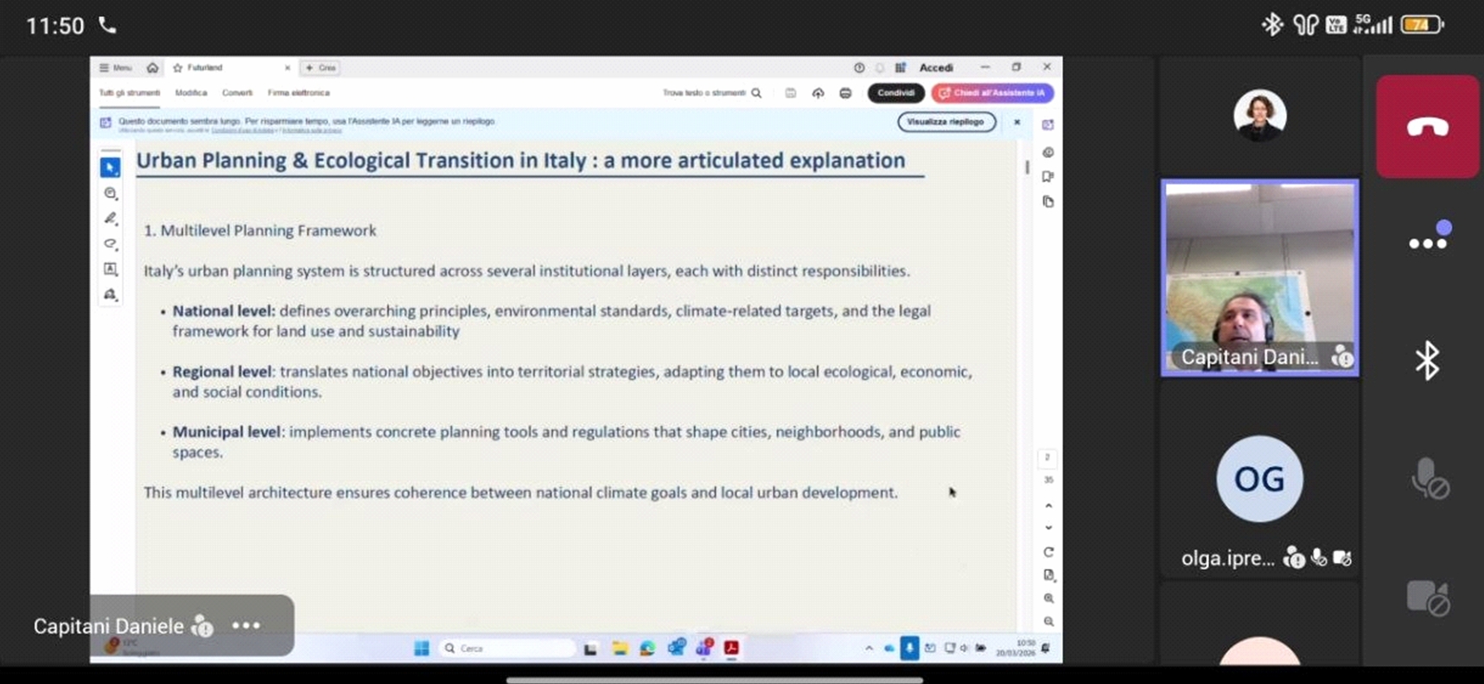Click the Acrobat Menu hamburger button
The width and height of the screenshot is (1484, 684).
(x=115, y=67)
